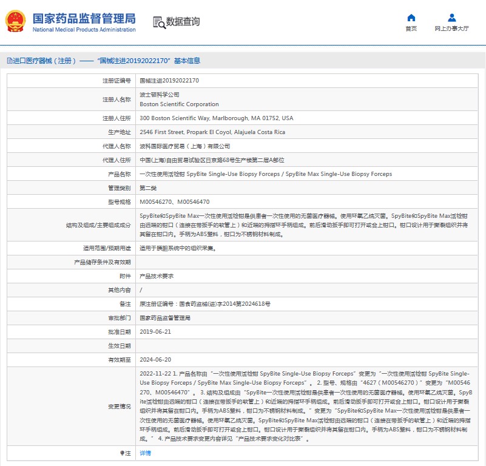The height and width of the screenshot is (466, 486).
Task: Open 网上办事大厅 user icon
Action: (x=452, y=18)
